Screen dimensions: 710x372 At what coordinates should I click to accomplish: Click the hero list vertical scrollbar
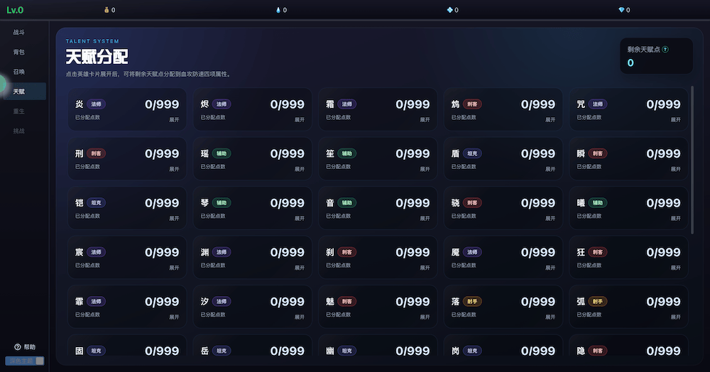pyautogui.click(x=692, y=160)
